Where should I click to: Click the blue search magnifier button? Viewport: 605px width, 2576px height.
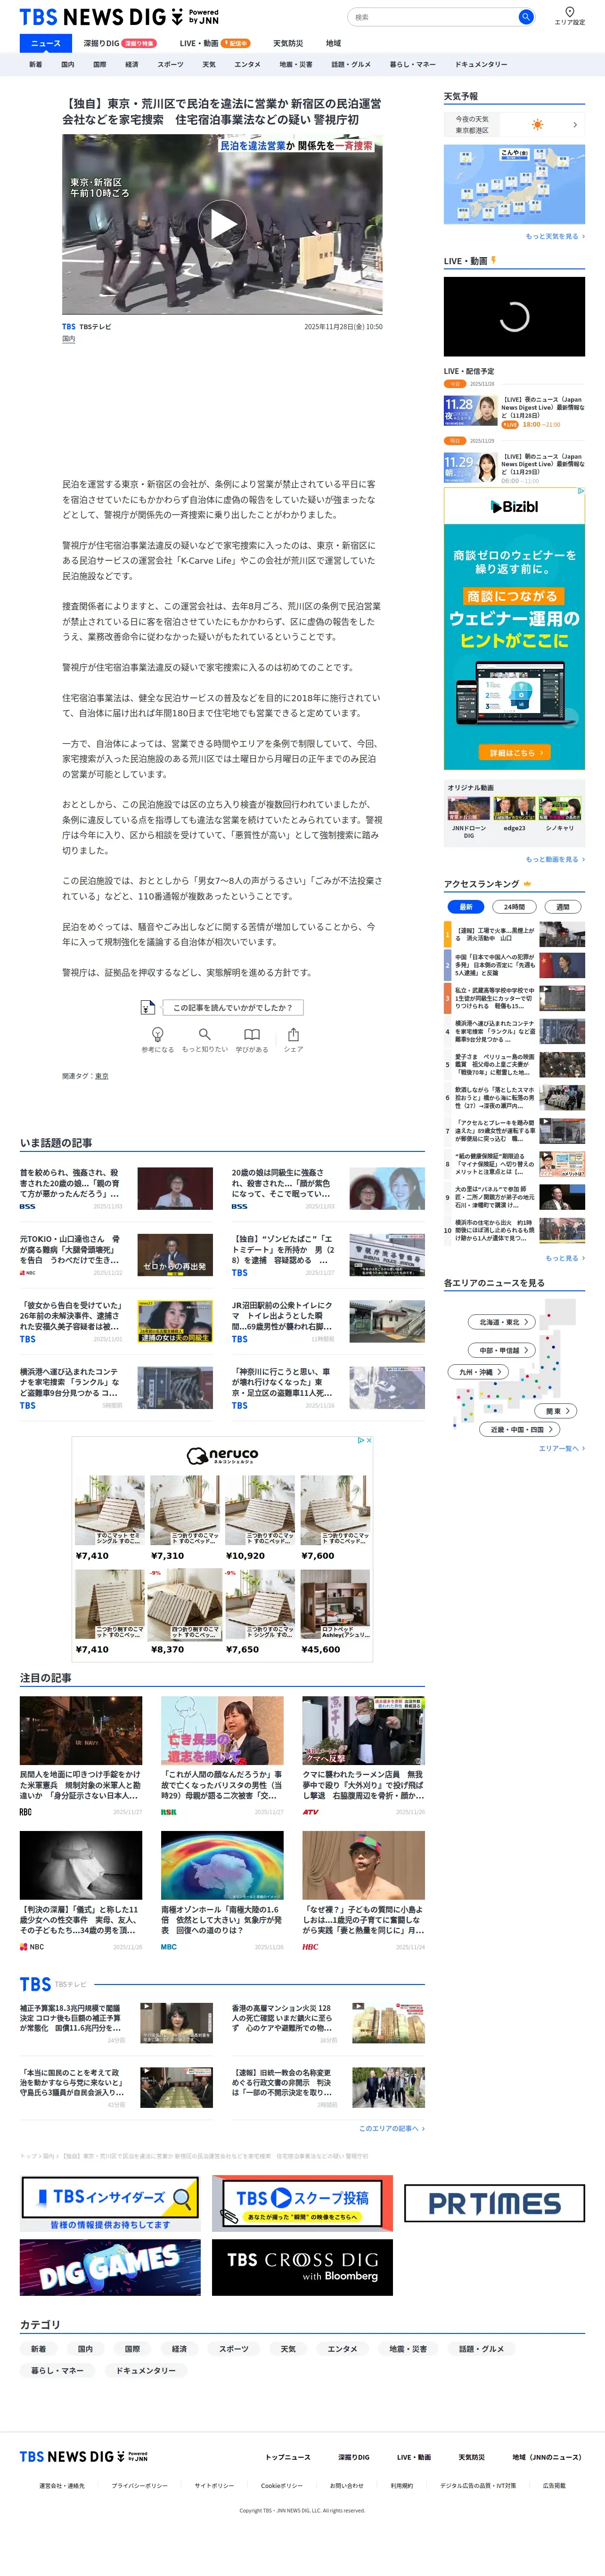pyautogui.click(x=525, y=17)
